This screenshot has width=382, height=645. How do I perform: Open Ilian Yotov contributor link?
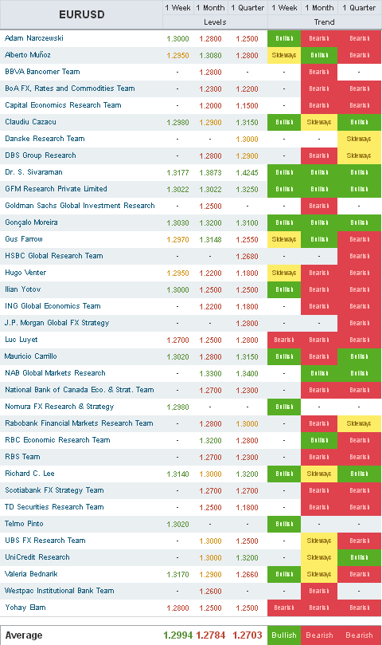(22, 289)
